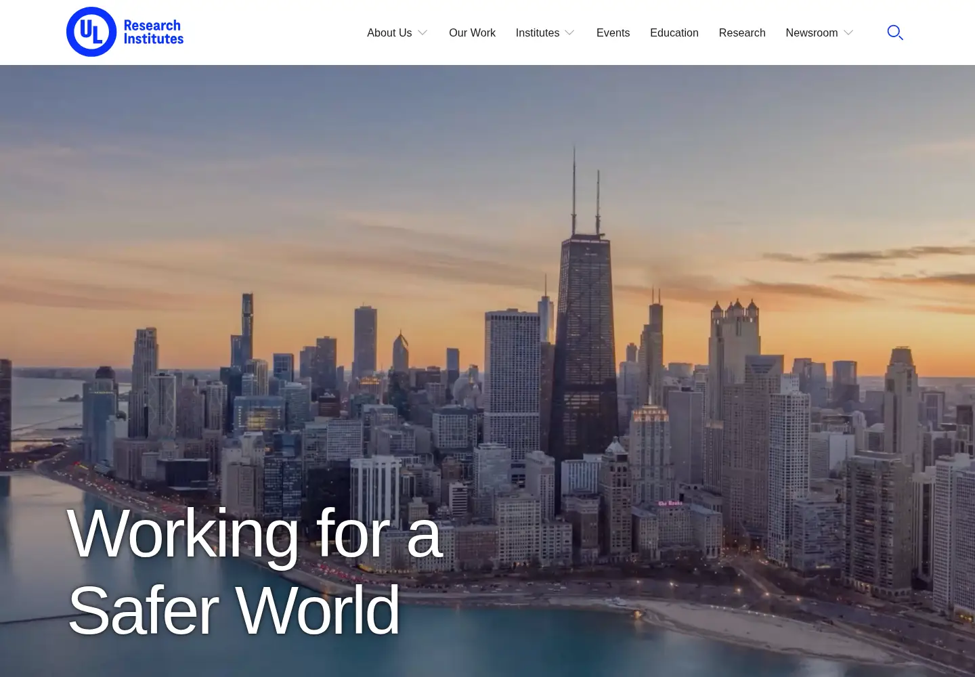The width and height of the screenshot is (975, 677).
Task: Open the Newsroom menu item
Action: (x=812, y=32)
